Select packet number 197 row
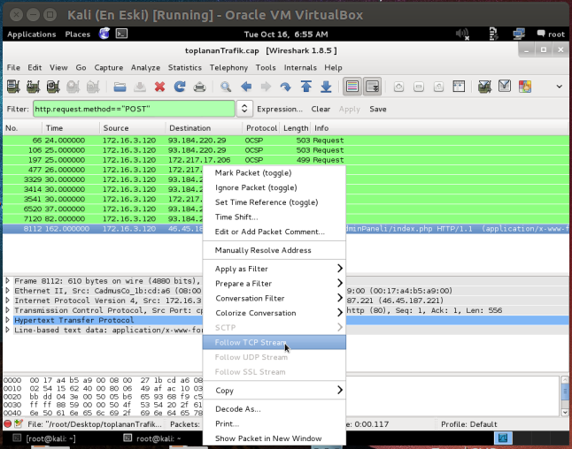Screen dimensions: 572x449 [286, 160]
